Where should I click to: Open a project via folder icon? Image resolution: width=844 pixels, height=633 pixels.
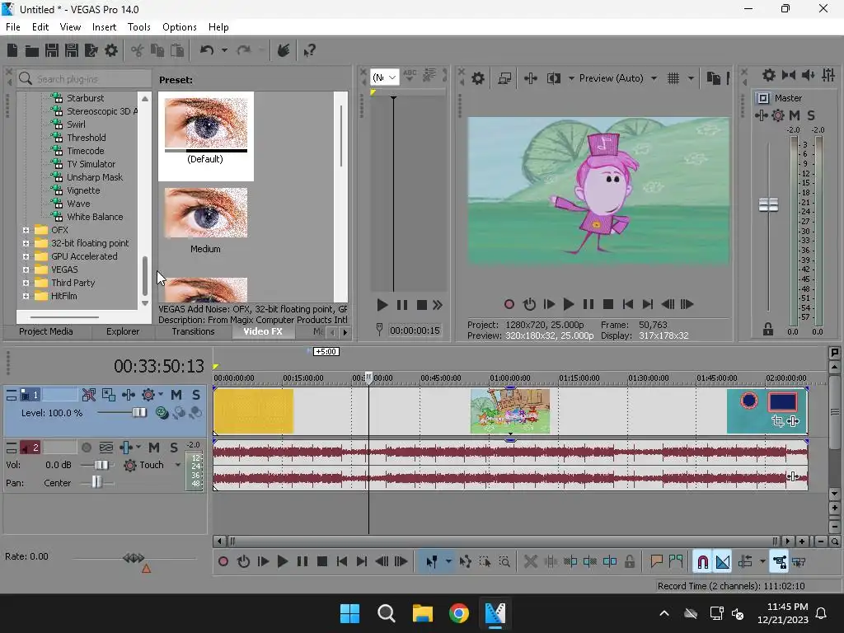pos(32,50)
